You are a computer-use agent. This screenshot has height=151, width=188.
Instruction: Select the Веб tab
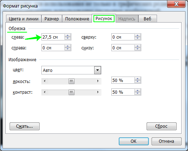(x=148, y=19)
